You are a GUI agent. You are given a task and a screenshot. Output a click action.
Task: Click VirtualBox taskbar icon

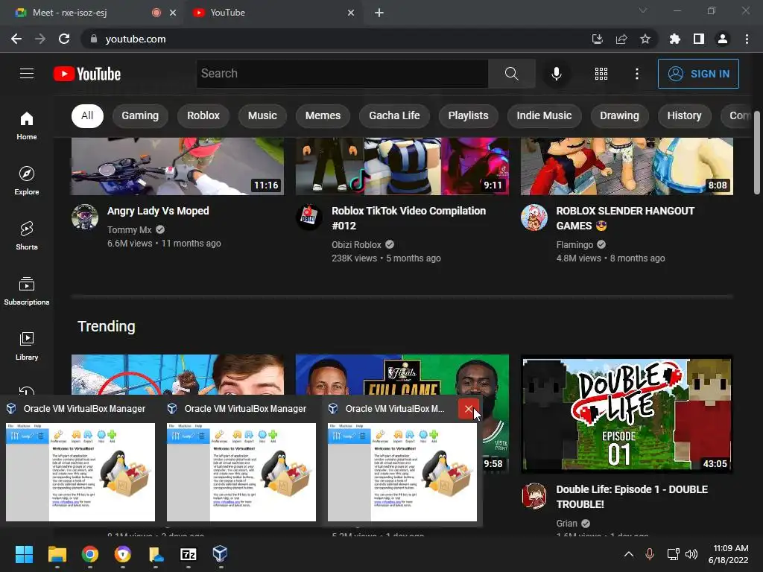tap(220, 553)
